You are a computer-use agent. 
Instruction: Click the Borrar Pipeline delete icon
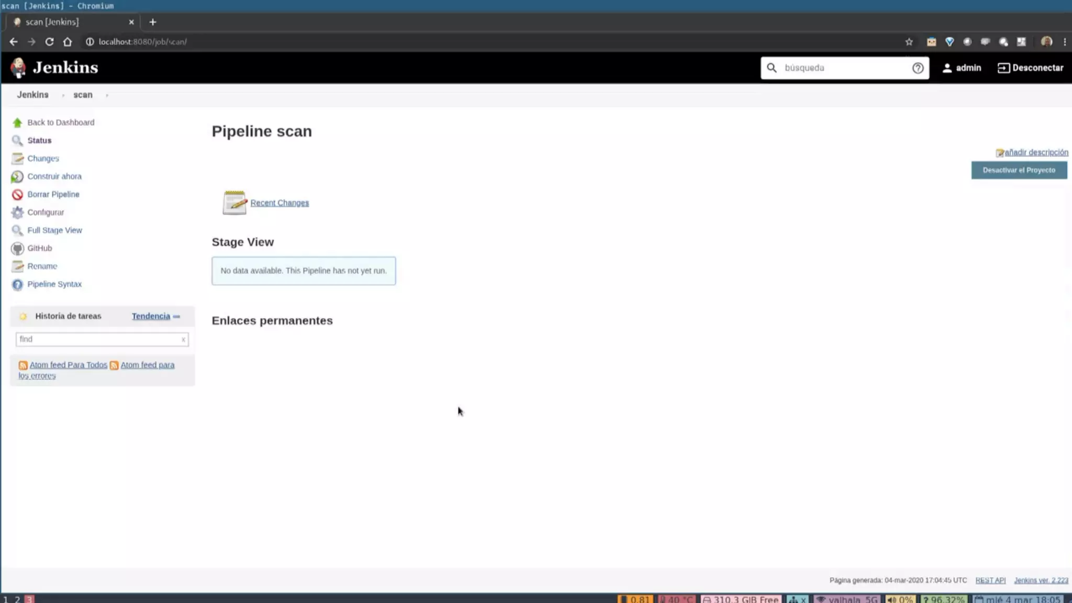[17, 195]
